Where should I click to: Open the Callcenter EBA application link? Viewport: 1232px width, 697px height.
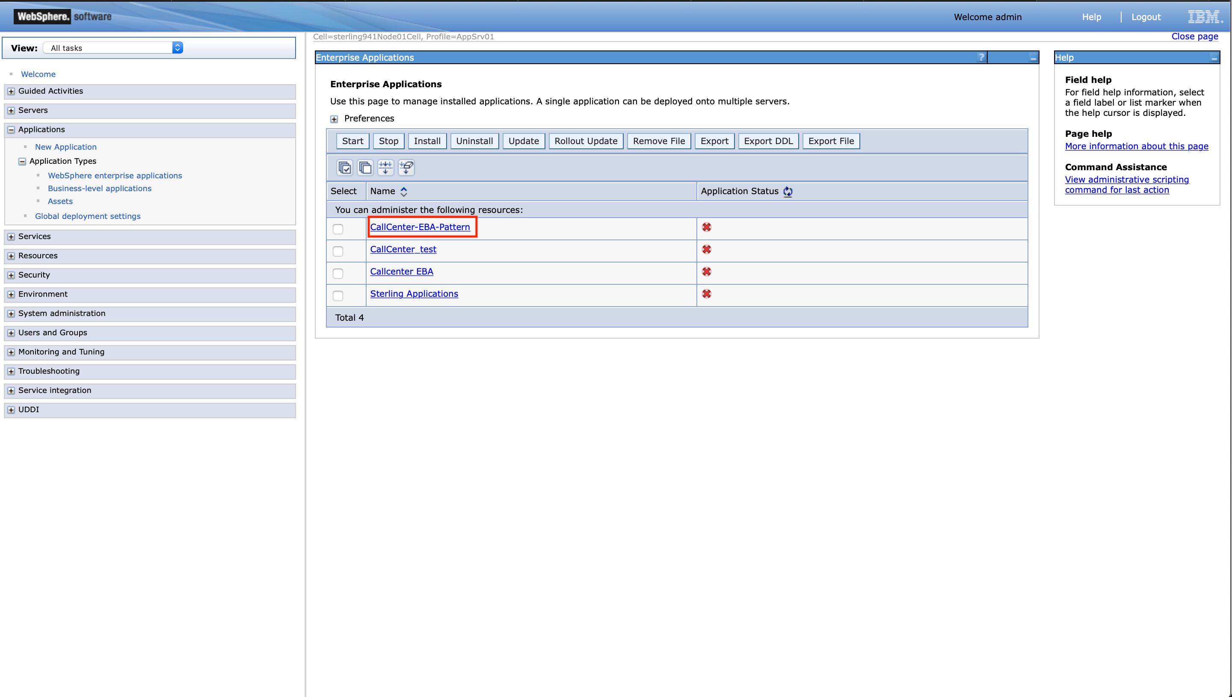tap(401, 272)
